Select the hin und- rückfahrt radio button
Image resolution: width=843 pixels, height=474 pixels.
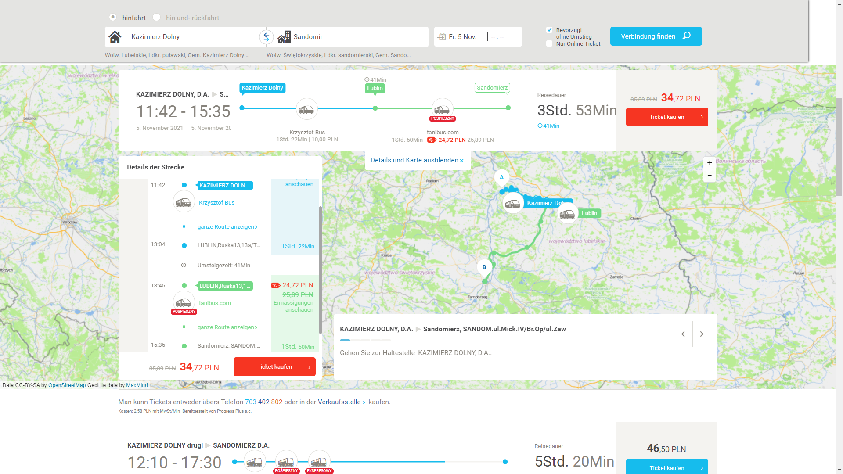point(157,17)
